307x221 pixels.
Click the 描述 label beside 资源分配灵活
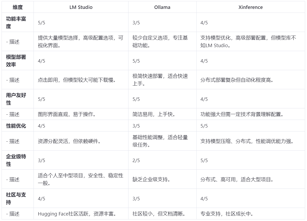tap(13, 141)
